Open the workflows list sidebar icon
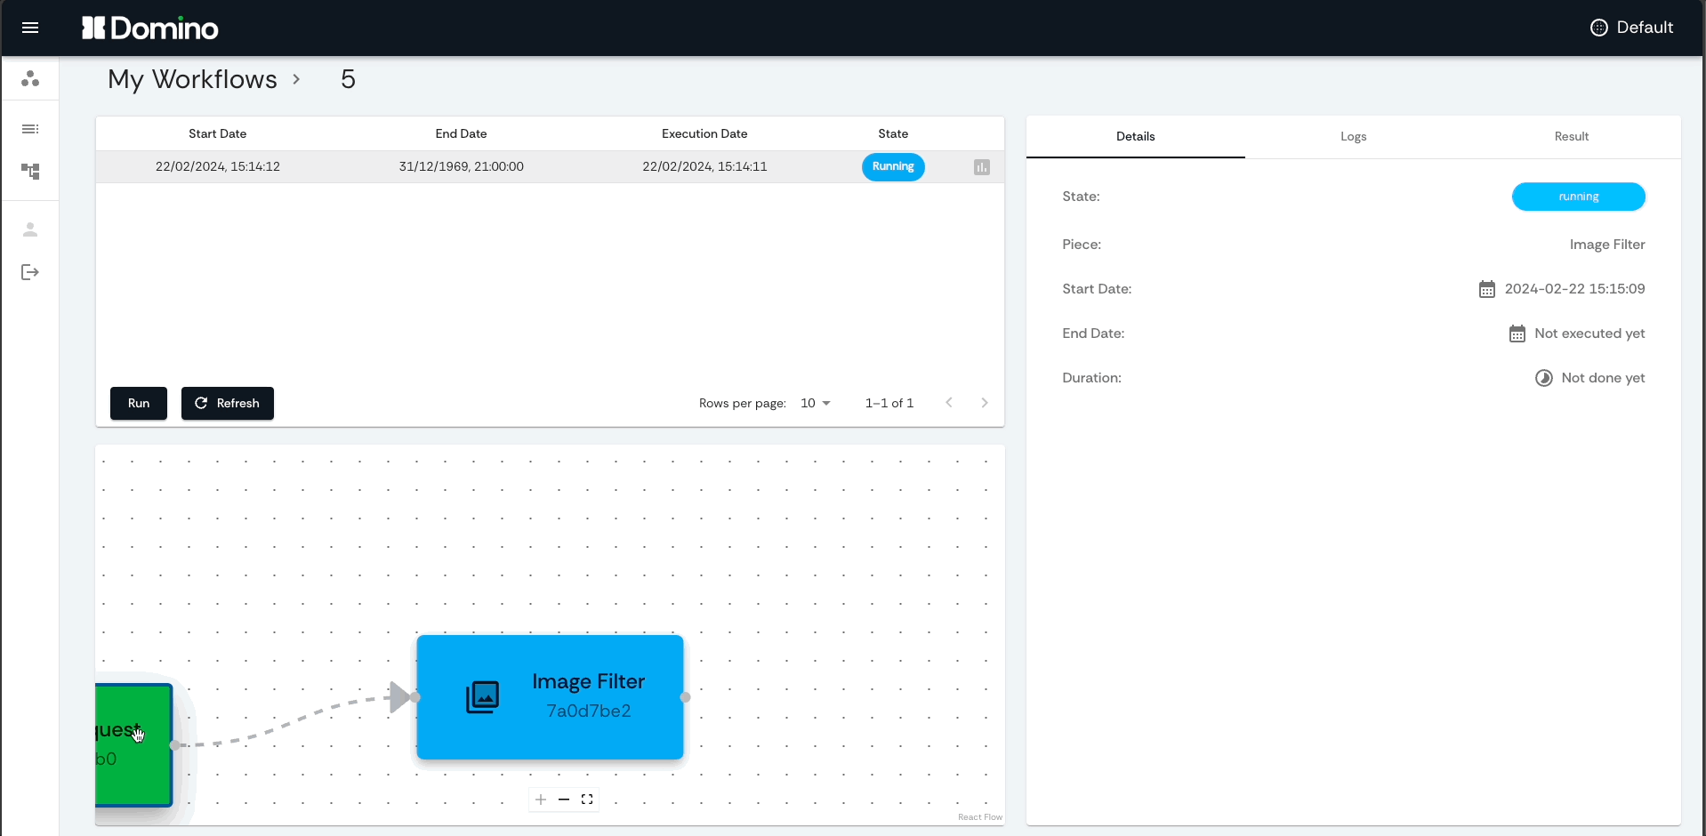Image resolution: width=1706 pixels, height=836 pixels. click(x=30, y=129)
